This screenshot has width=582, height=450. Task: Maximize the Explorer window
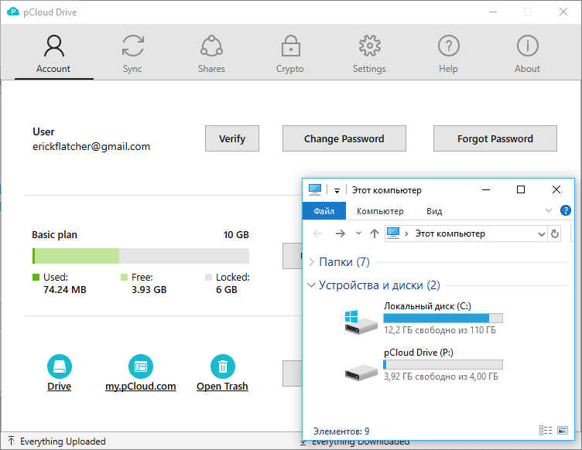coord(521,189)
